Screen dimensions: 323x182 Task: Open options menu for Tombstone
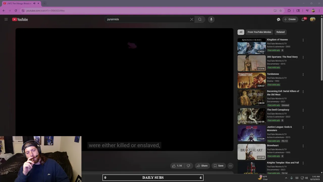(303, 74)
